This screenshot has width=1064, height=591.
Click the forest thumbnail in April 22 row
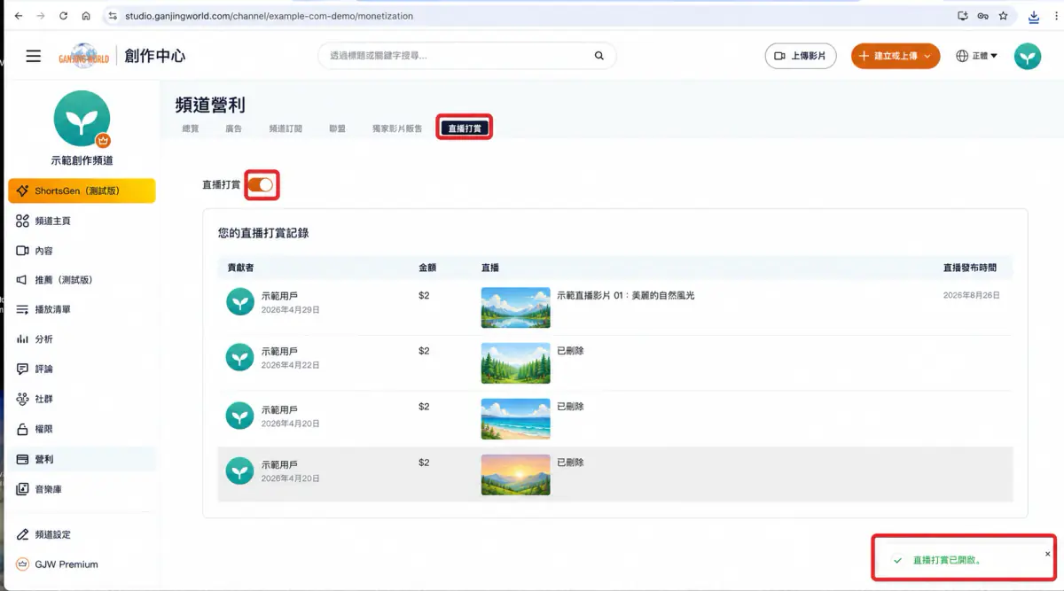pyautogui.click(x=515, y=363)
